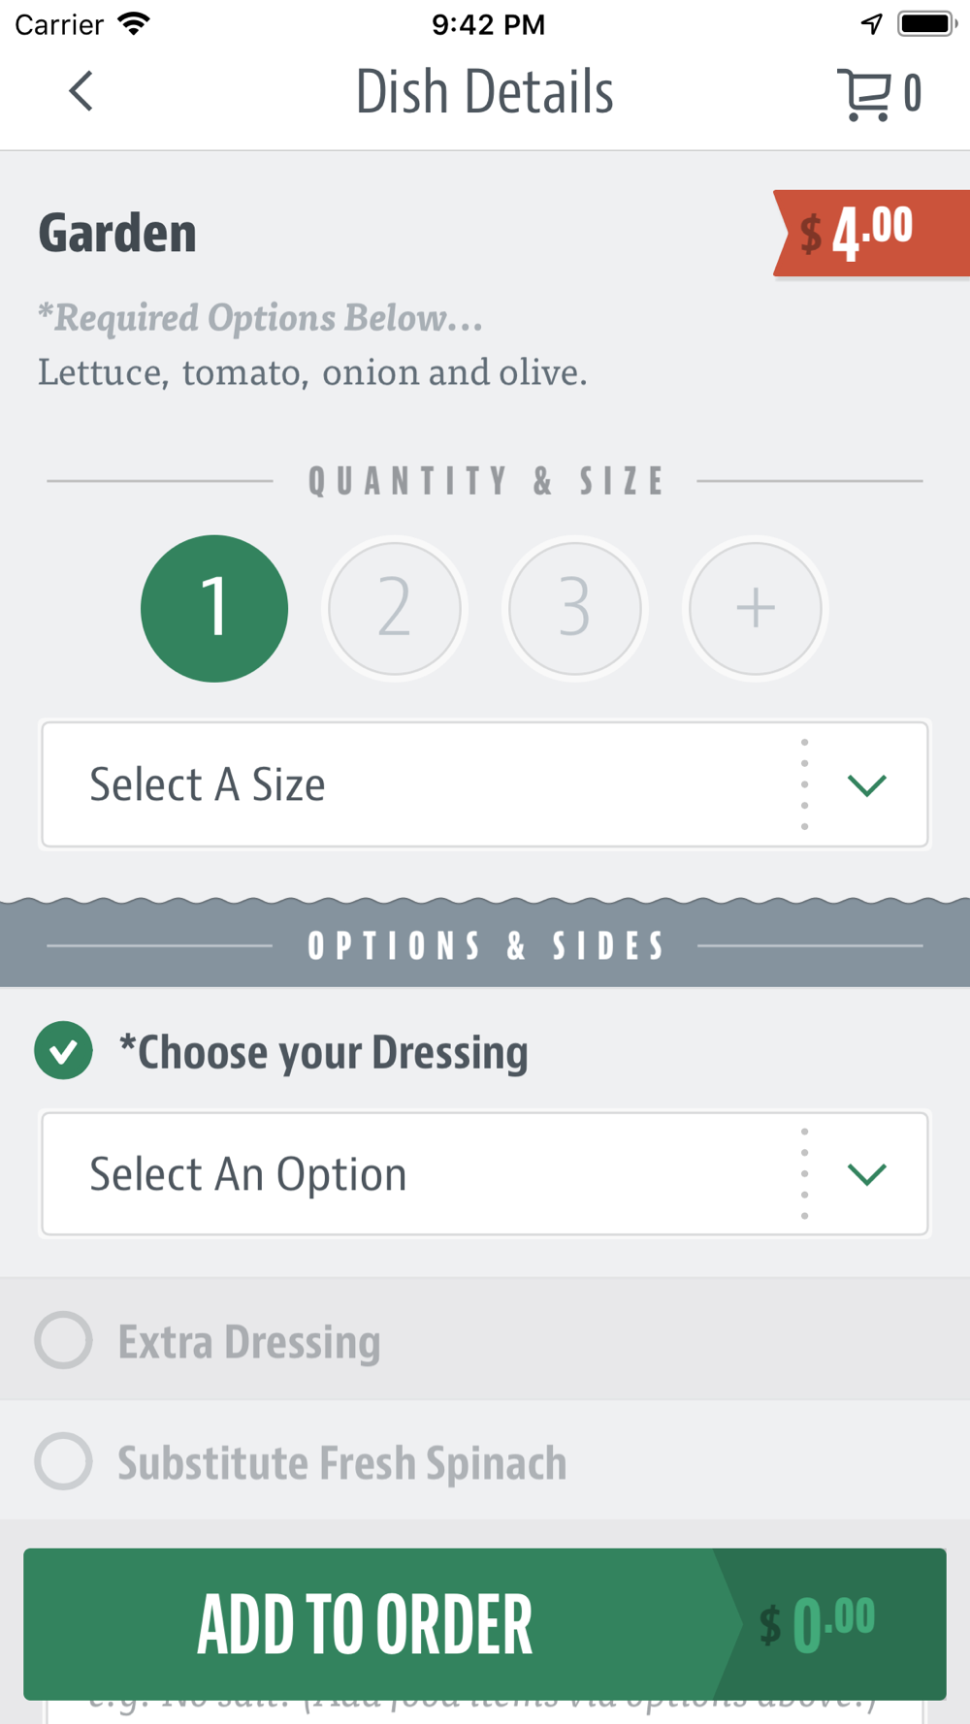
Task: Enable the Extra Dressing radio button
Action: coord(63,1340)
